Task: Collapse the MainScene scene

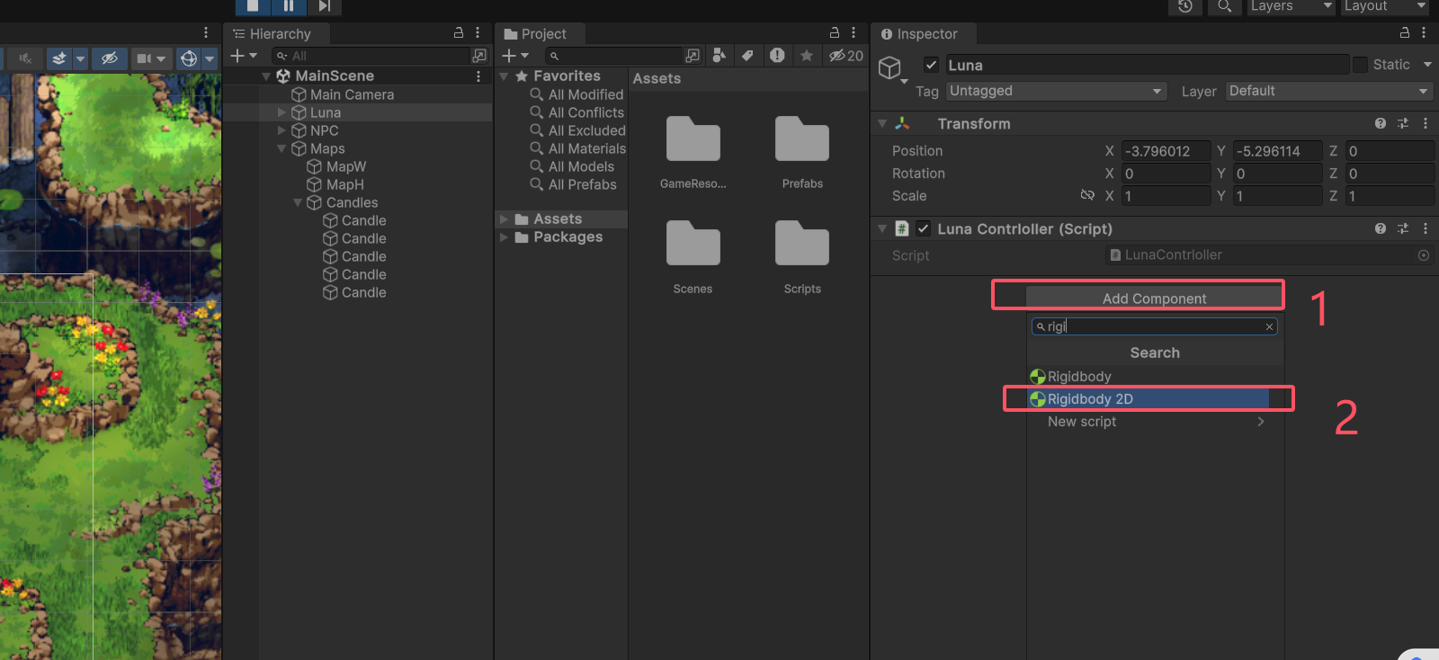Action: pyautogui.click(x=266, y=76)
